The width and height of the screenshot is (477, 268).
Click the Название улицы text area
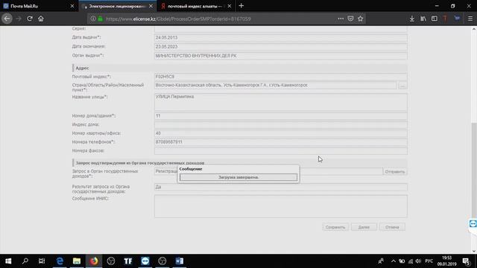pos(280,102)
